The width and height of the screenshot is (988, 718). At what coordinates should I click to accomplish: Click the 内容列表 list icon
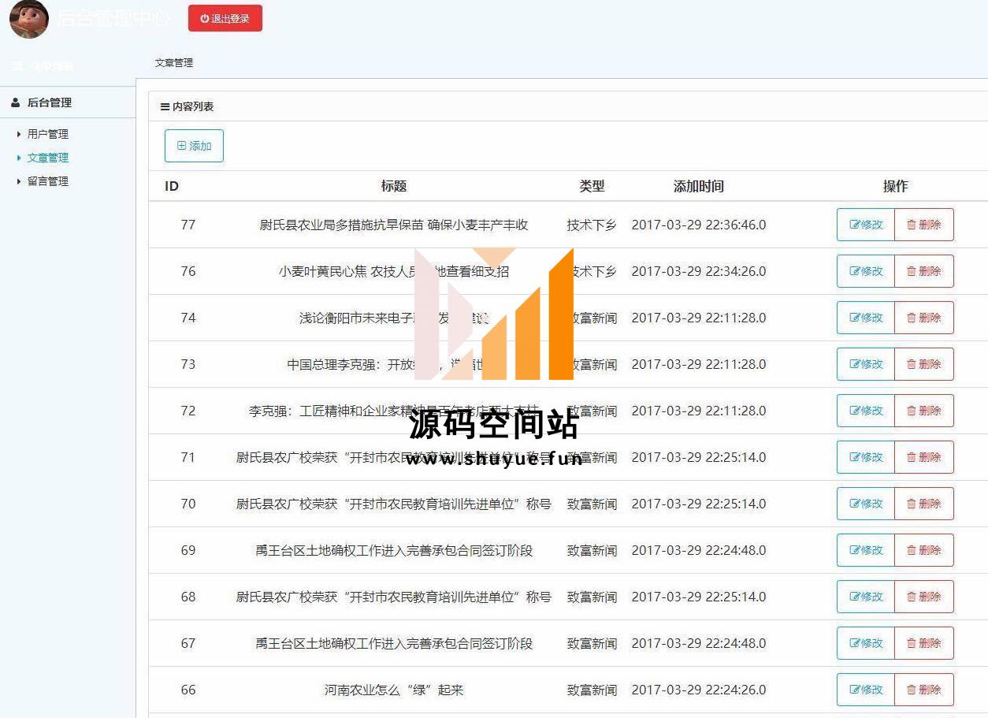click(x=165, y=106)
